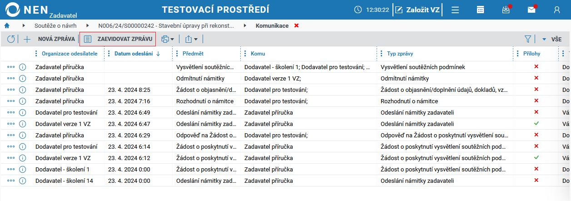The height and width of the screenshot is (201, 571).
Task: Open row actions for Vysvětlení soutěžních podmínek
Action: [11, 67]
